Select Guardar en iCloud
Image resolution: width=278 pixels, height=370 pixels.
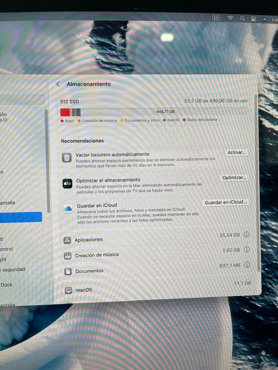(225, 202)
